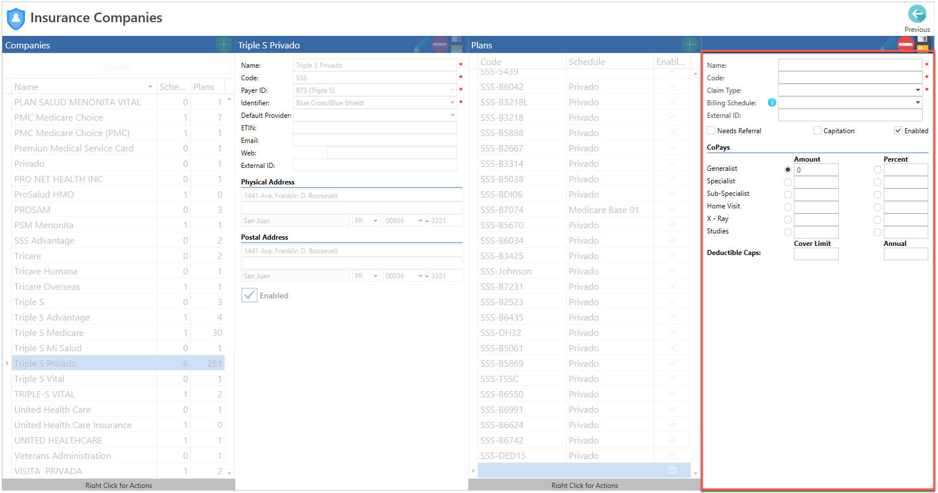
Task: Open the Payer ID dropdown
Action: pos(452,90)
